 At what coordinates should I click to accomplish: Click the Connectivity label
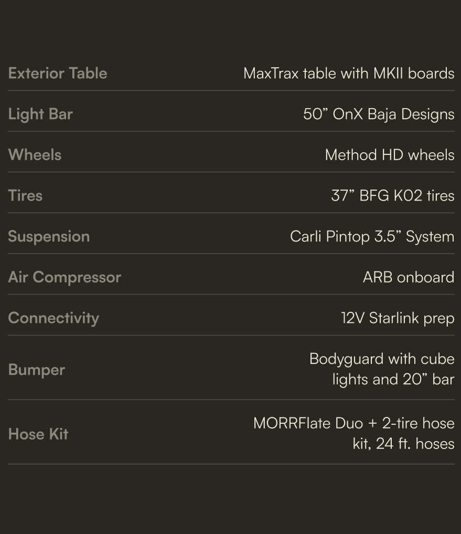point(53,318)
